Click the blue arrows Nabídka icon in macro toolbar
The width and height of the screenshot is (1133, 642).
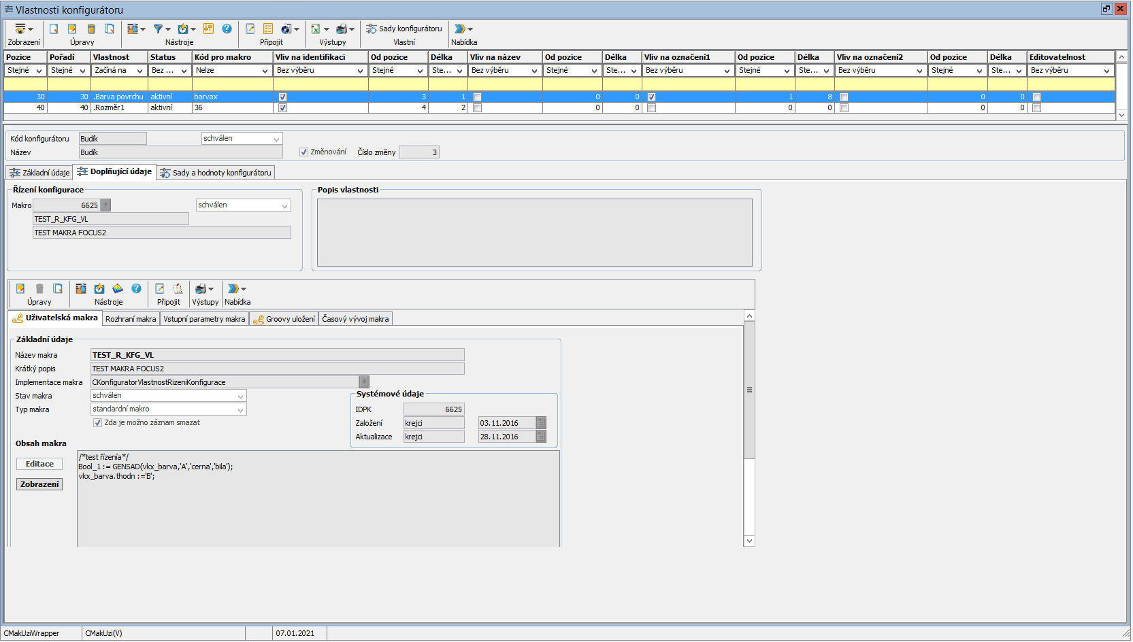233,288
